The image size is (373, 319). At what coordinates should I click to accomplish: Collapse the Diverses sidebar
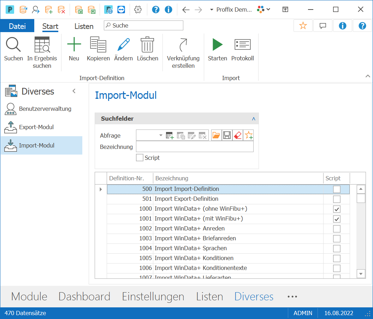click(x=74, y=91)
